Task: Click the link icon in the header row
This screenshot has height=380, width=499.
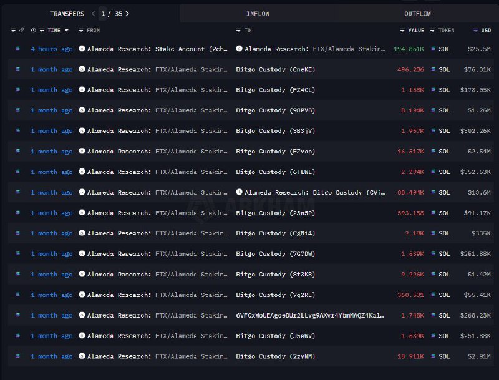Action: click(x=21, y=30)
